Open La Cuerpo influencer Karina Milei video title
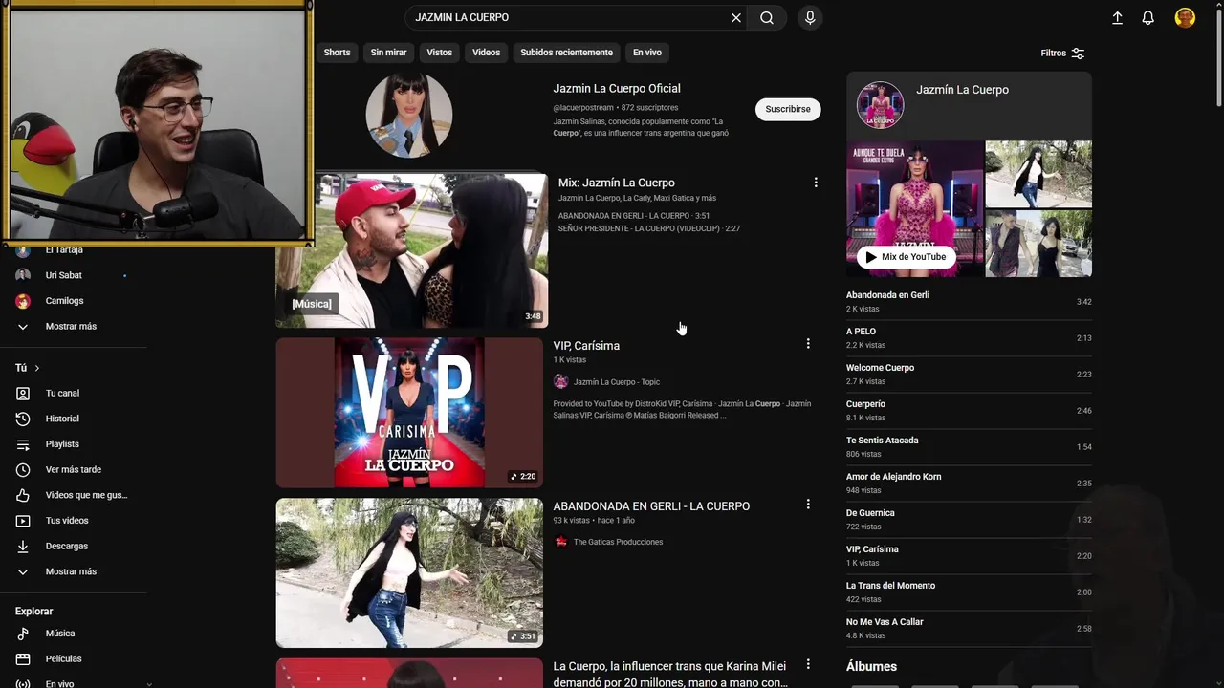The image size is (1224, 688). click(670, 674)
